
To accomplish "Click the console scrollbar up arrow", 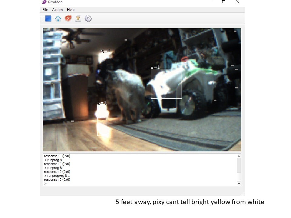I will click(x=239, y=156).
